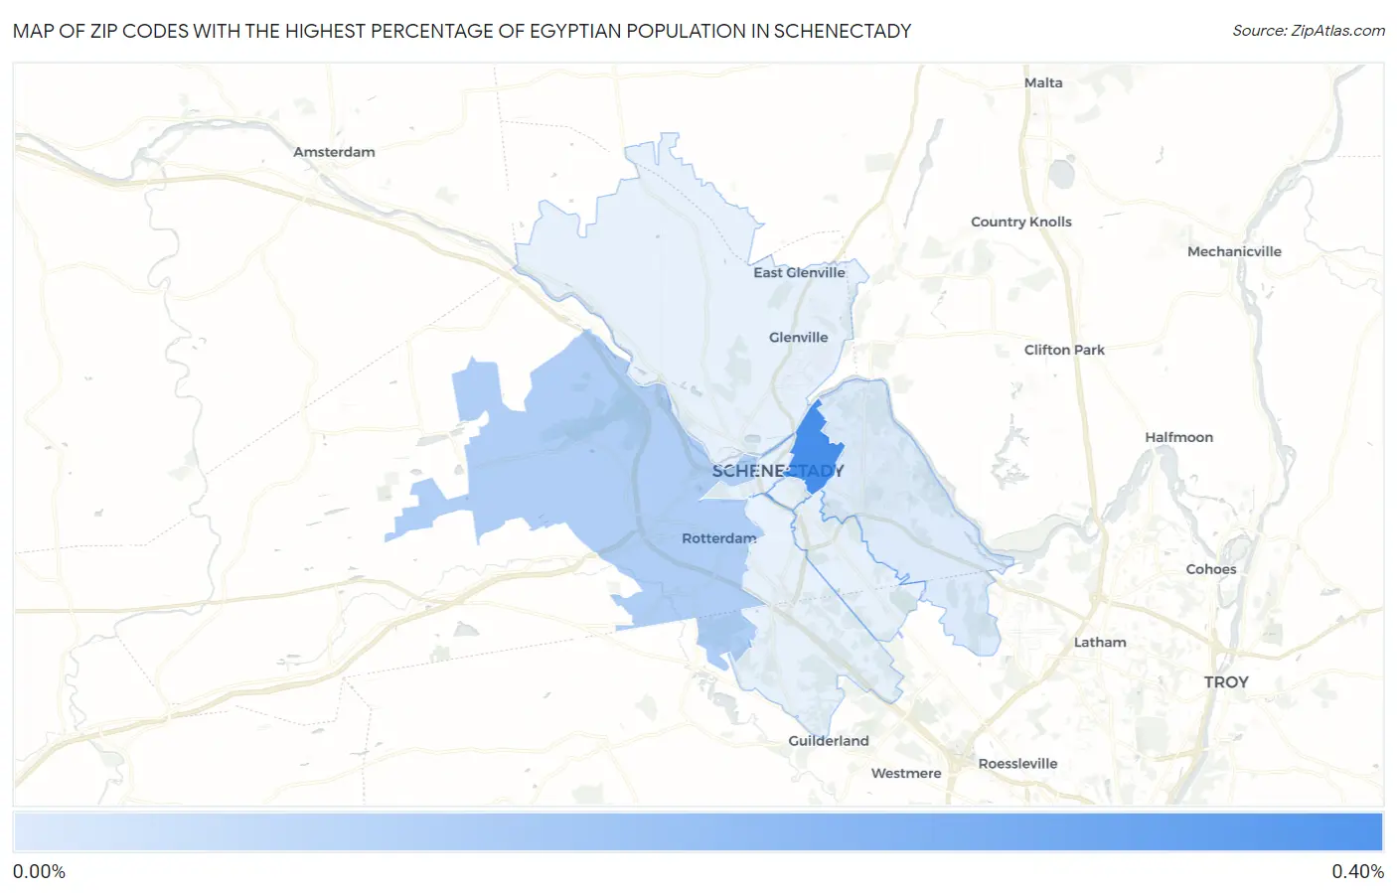Select the Glenville town label

click(798, 337)
